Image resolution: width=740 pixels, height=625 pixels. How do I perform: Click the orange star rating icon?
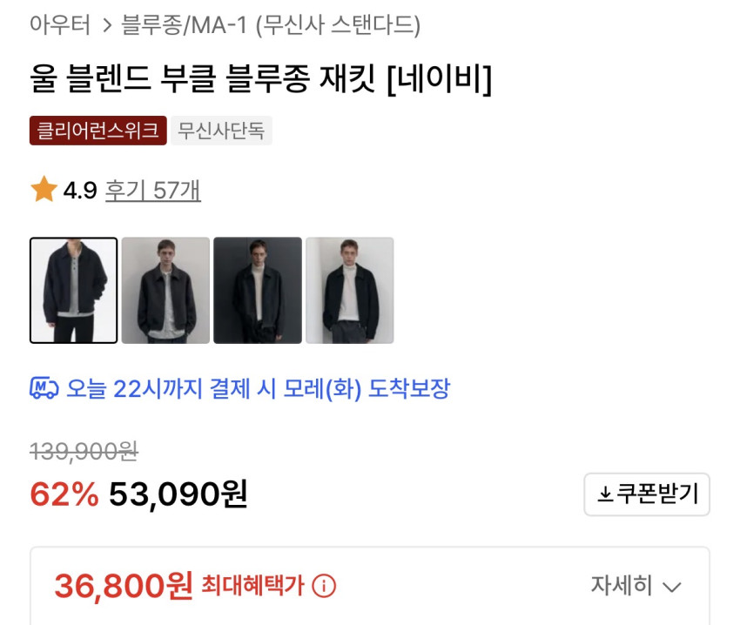pyautogui.click(x=44, y=190)
